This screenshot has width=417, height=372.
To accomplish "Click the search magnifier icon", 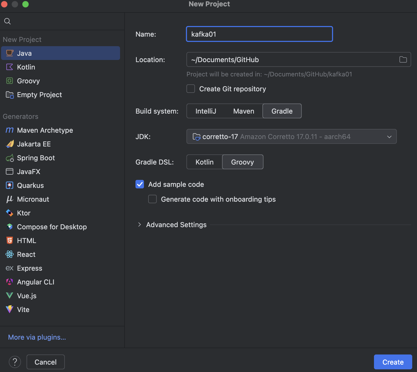I will pos(7,21).
